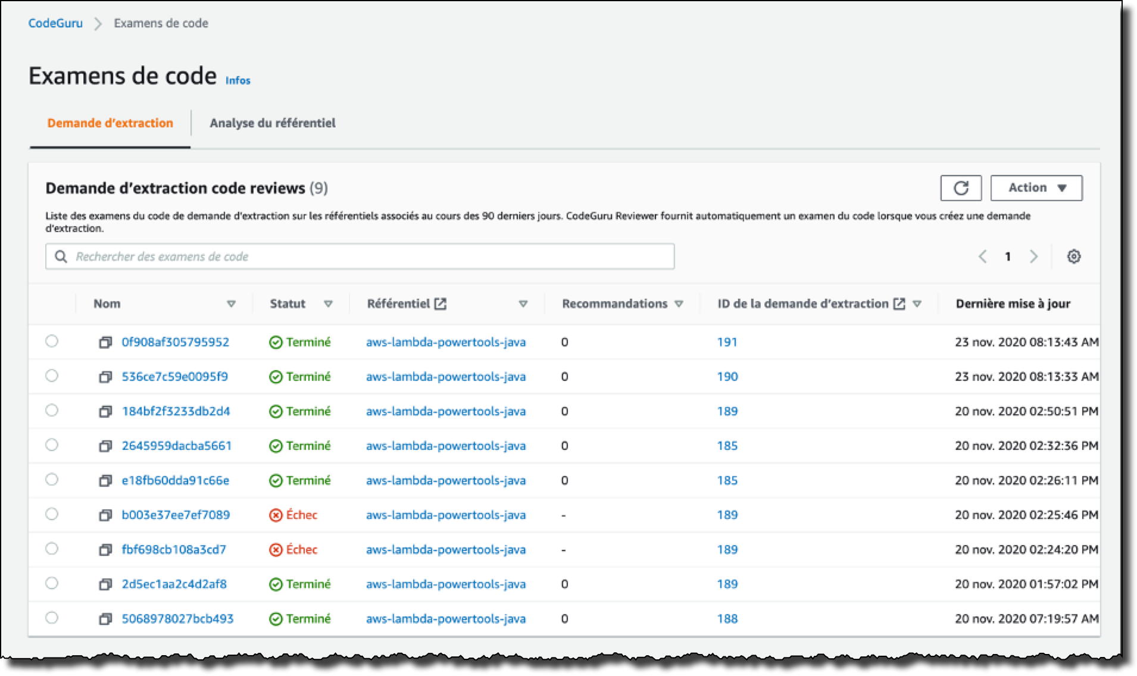Open repository link in 536ce7c59e0095f9 row
This screenshot has height=676, width=1137.
tap(446, 377)
